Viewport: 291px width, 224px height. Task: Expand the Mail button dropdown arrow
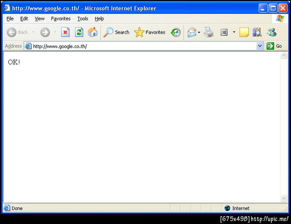[199, 33]
